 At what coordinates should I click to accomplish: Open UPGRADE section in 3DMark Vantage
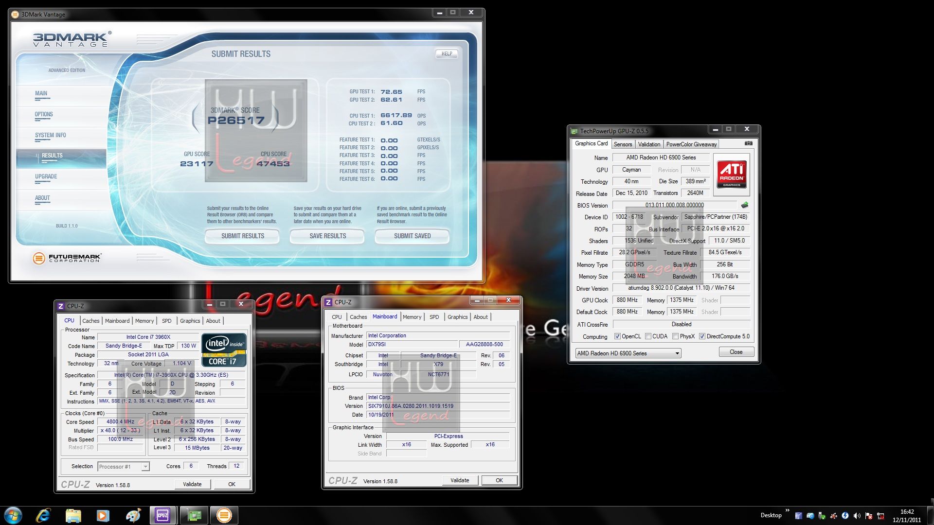[x=46, y=176]
